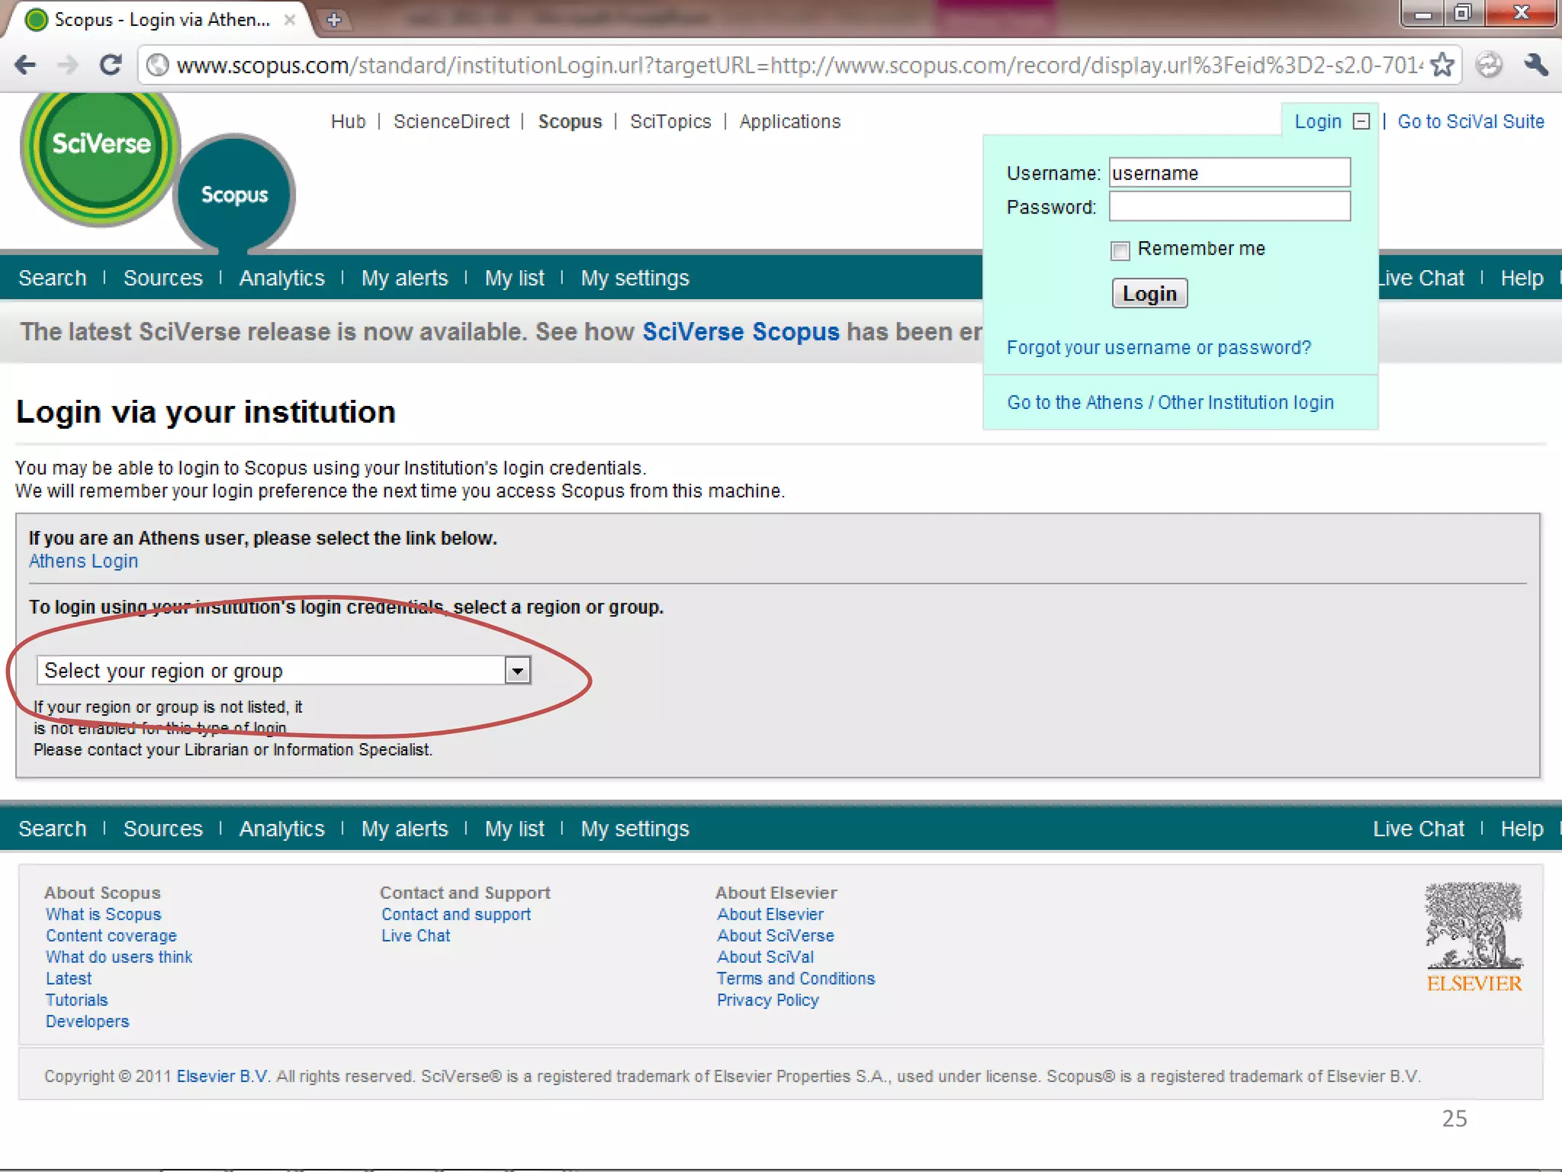This screenshot has height=1172, width=1562.
Task: Open Search in the top navigation bar
Action: point(52,278)
